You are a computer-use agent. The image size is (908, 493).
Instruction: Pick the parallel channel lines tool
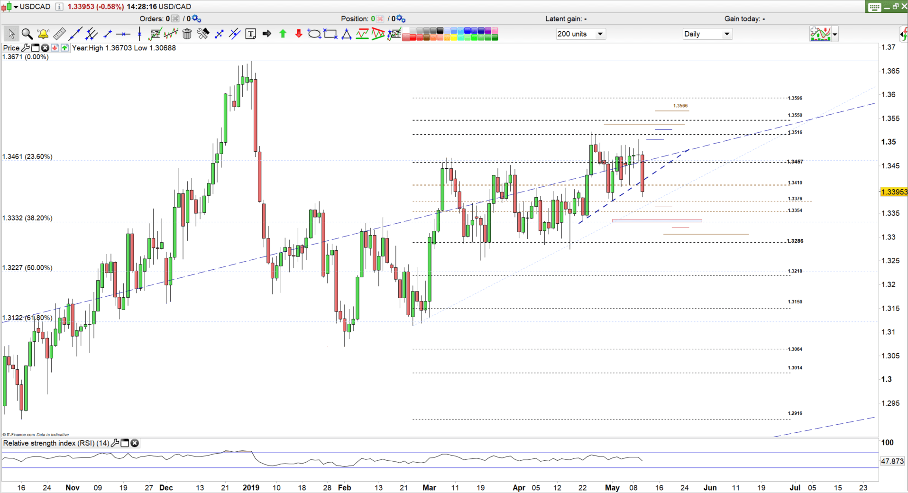[92, 34]
